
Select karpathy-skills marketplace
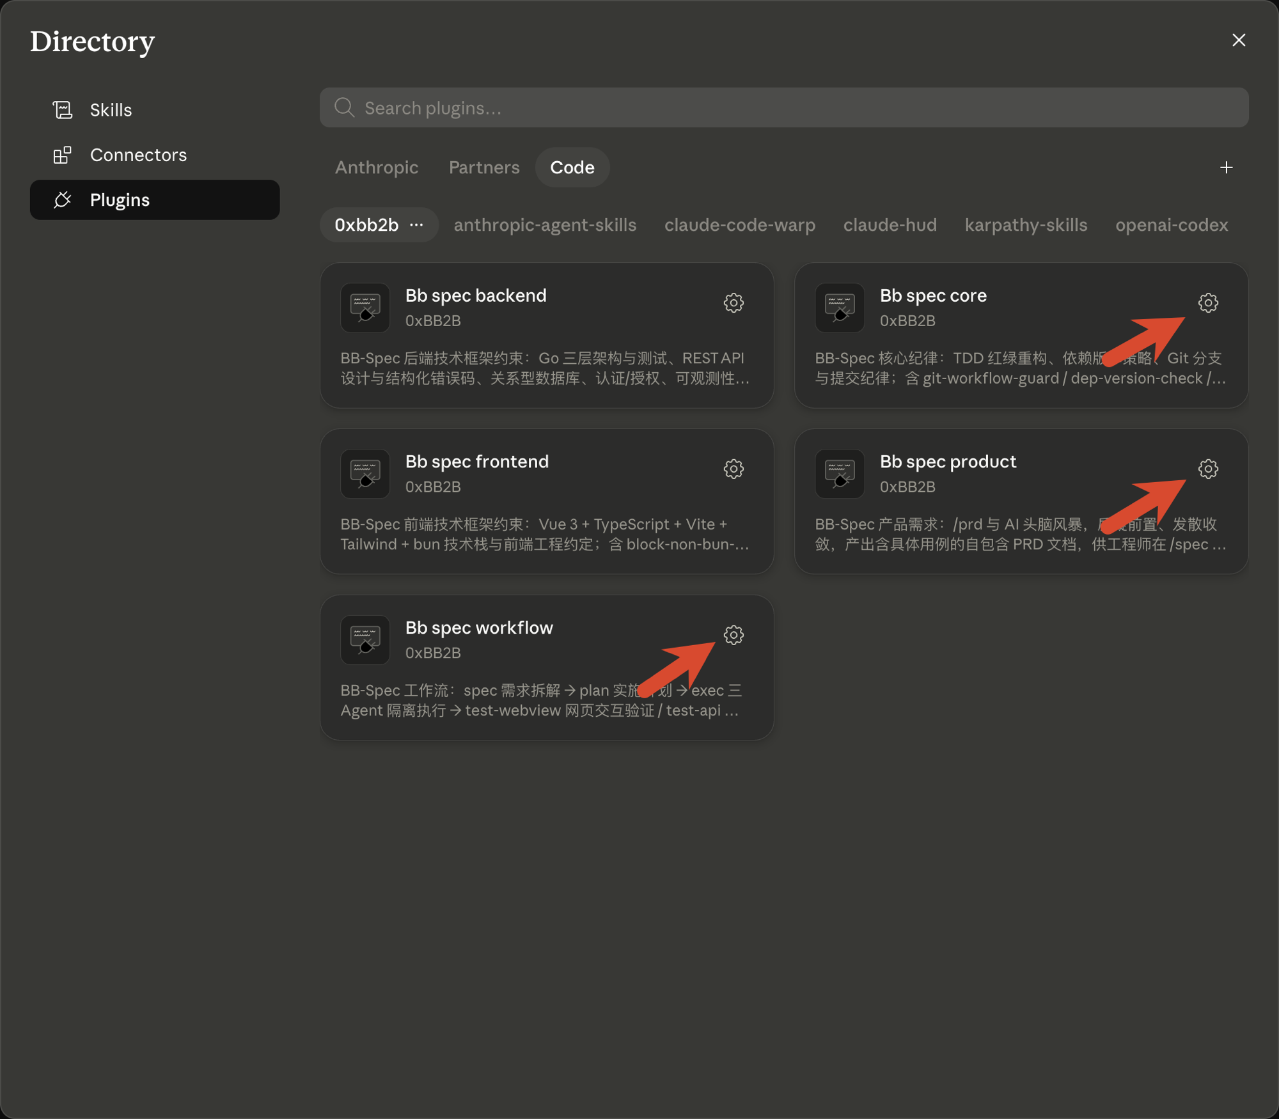(1026, 225)
